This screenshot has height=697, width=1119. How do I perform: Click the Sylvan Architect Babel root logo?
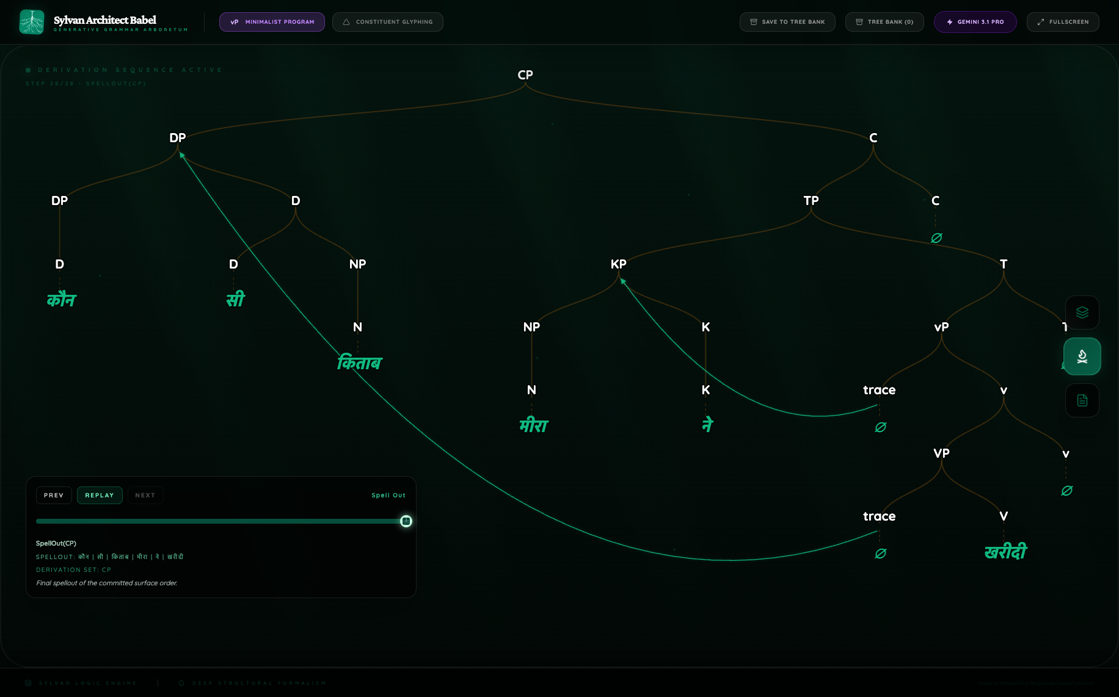tap(32, 22)
